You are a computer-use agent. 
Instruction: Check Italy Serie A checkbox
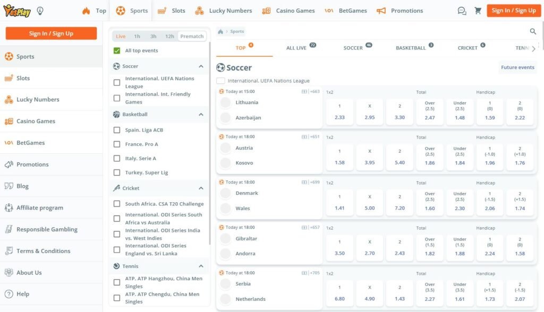(x=117, y=159)
